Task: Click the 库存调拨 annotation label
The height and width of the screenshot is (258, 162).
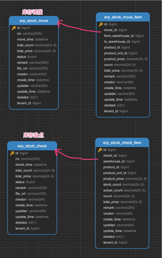Action: click(32, 12)
